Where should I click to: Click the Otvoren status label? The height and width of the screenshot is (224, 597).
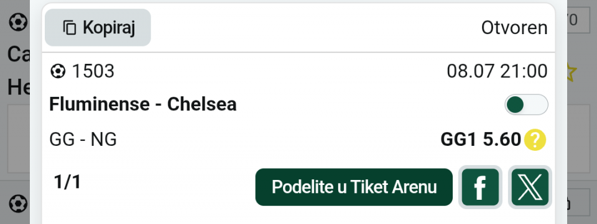coord(514,28)
